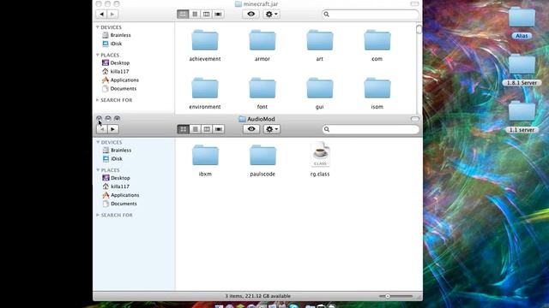
Task: Switch minecraft.jar window to Cover Flow view
Action: click(x=218, y=14)
